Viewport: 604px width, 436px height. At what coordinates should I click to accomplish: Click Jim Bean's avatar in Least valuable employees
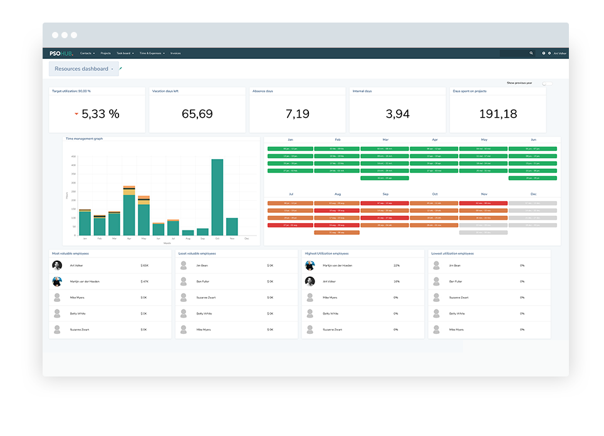coord(184,266)
